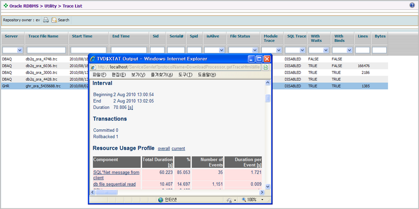Click the popup scroll down arrow

point(268,187)
